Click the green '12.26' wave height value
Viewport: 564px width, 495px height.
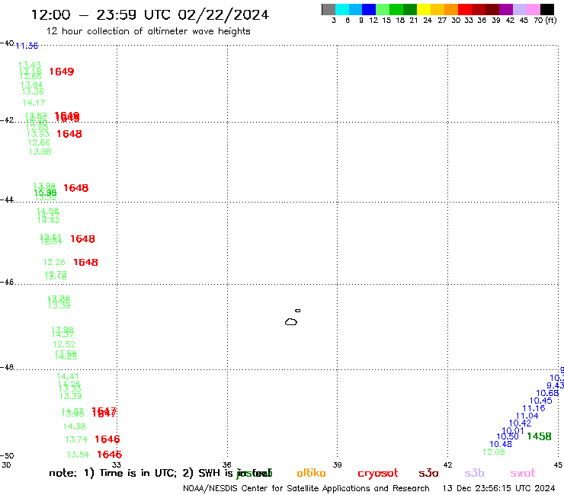pos(54,262)
